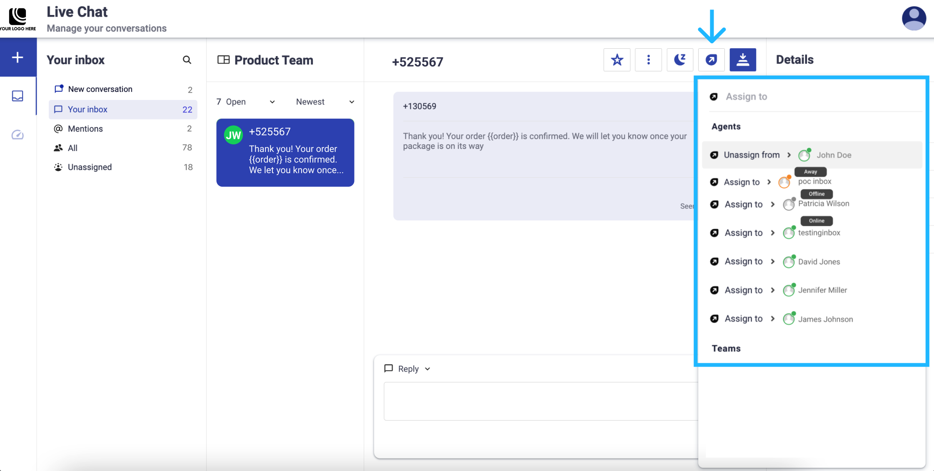The height and width of the screenshot is (471, 934).
Task: Star the conversation with the star icon
Action: 617,60
